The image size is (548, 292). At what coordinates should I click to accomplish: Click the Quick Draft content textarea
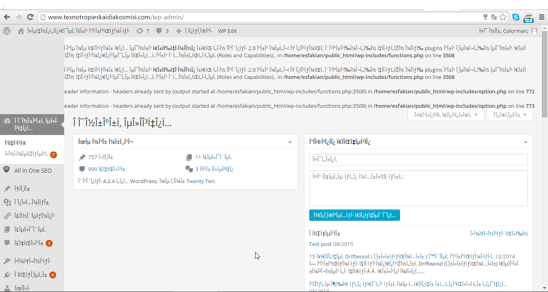(x=418, y=188)
